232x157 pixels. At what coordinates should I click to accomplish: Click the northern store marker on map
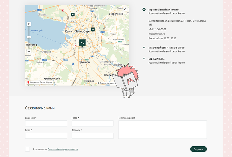pyautogui.click(x=73, y=14)
